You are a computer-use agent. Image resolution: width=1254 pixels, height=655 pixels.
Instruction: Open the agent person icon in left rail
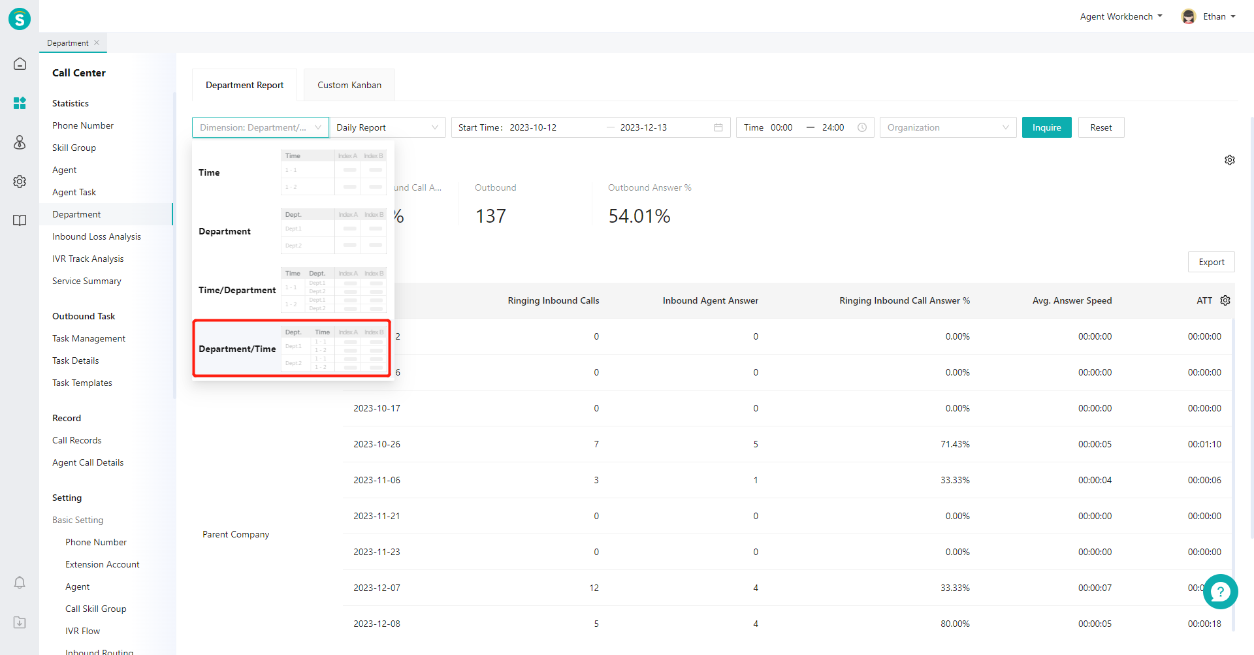pyautogui.click(x=20, y=142)
